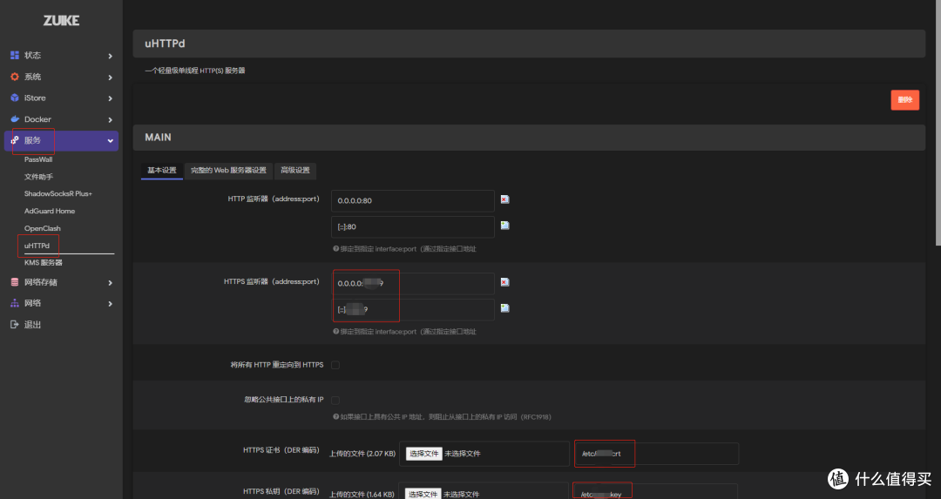
Task: Click the red 删除 button
Action: 905,100
